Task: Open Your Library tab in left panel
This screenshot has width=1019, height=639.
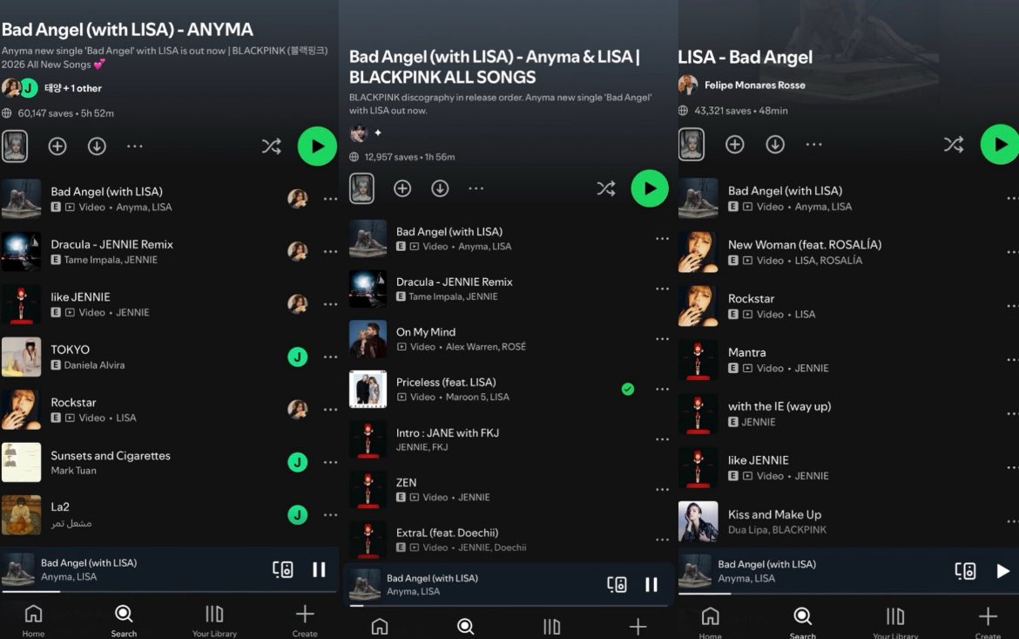Action: tap(214, 621)
